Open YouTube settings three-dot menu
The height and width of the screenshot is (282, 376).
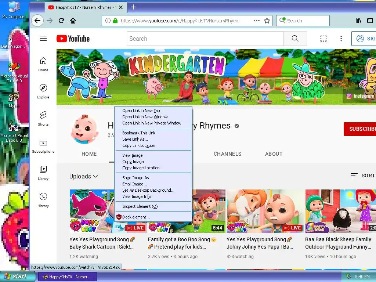(x=341, y=39)
